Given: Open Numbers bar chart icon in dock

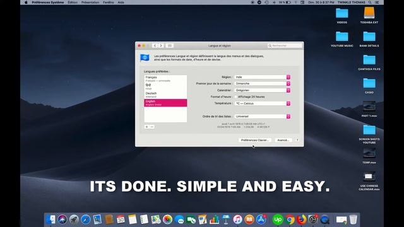Looking at the screenshot, I should coord(214,219).
